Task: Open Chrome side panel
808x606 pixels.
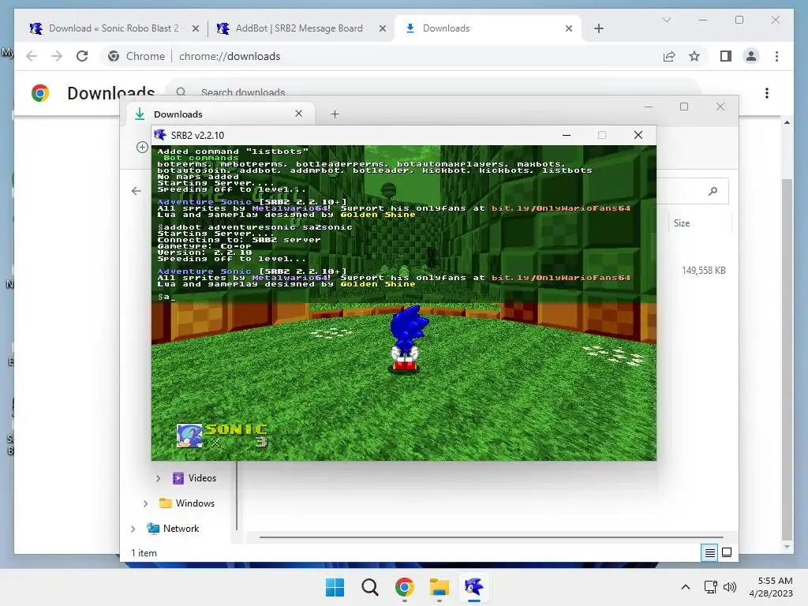Action: [x=726, y=56]
